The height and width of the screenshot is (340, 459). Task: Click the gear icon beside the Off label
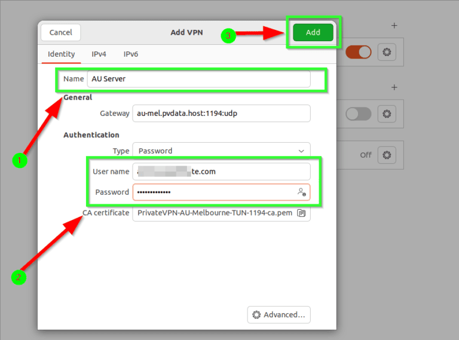[387, 155]
